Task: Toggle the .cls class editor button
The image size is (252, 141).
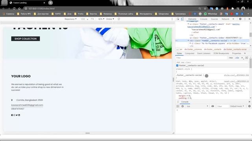Action: pyautogui.click(x=237, y=58)
